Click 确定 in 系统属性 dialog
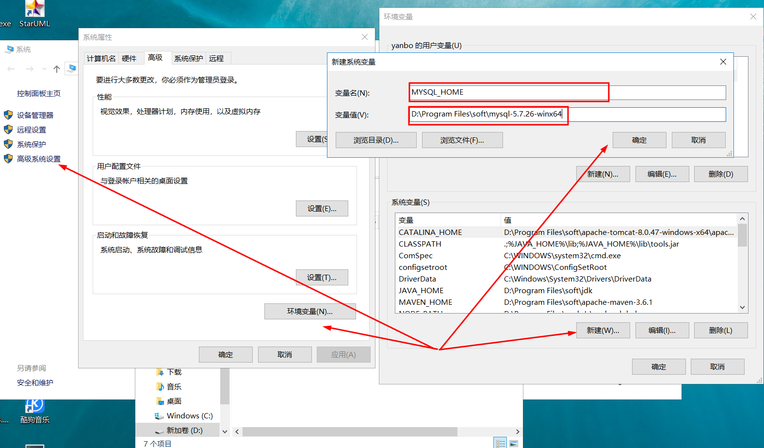The width and height of the screenshot is (764, 448). (226, 354)
